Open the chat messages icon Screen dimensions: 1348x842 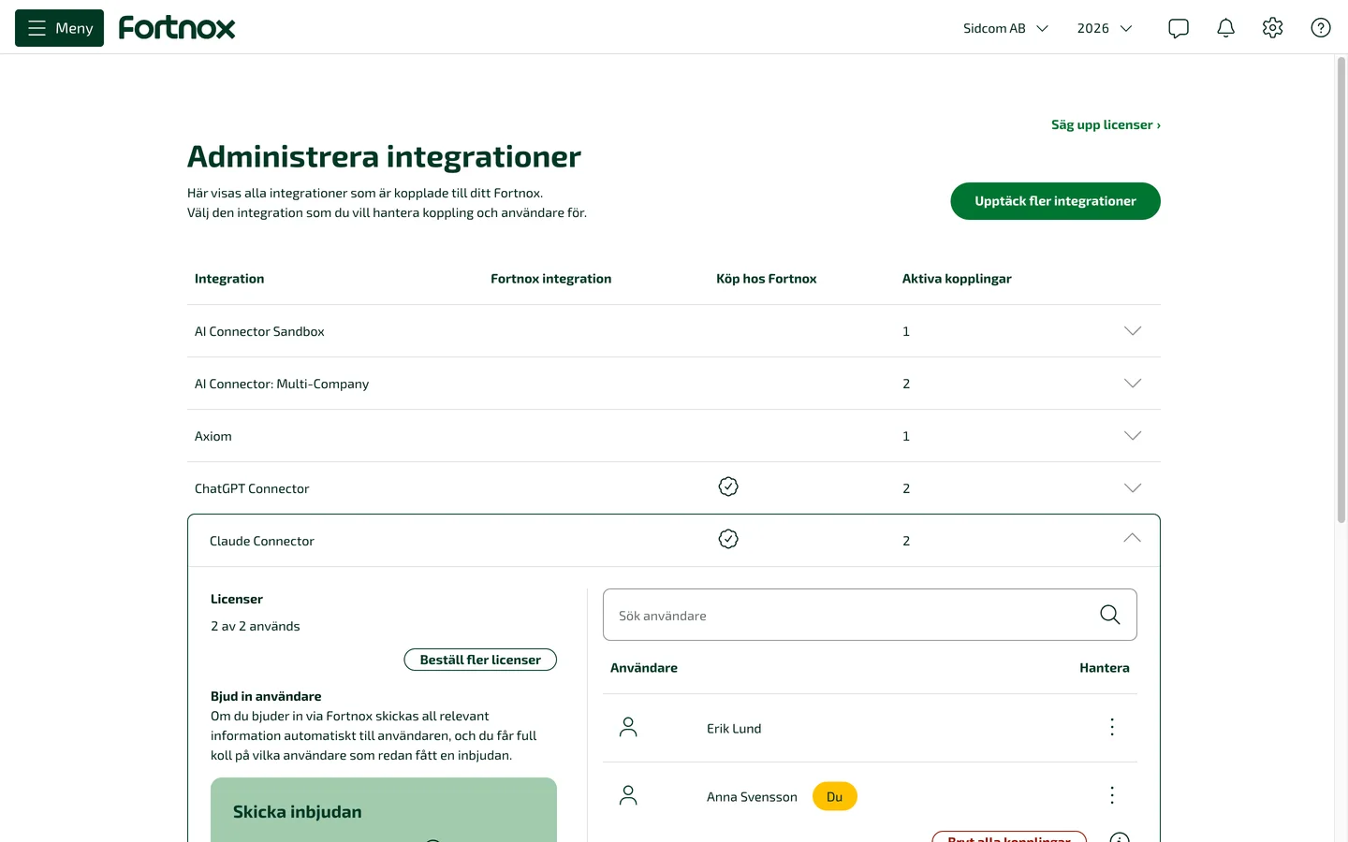click(1179, 28)
